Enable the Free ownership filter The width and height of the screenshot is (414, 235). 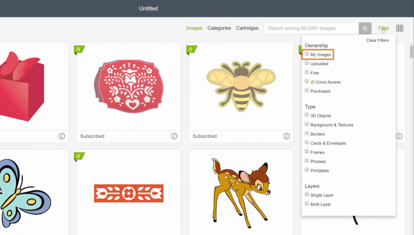[306, 72]
